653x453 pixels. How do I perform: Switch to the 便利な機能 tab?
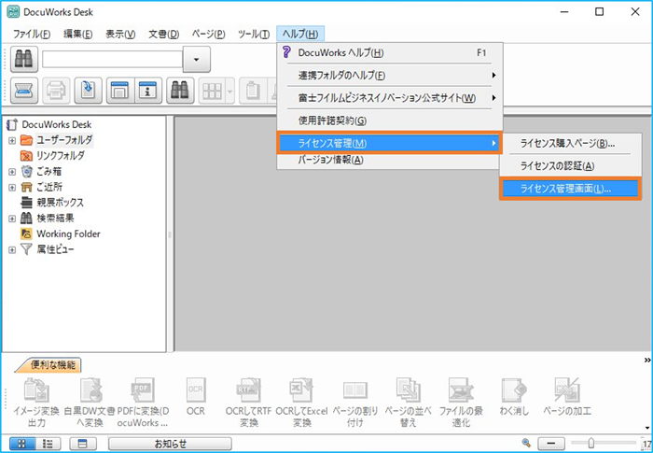[x=49, y=365]
